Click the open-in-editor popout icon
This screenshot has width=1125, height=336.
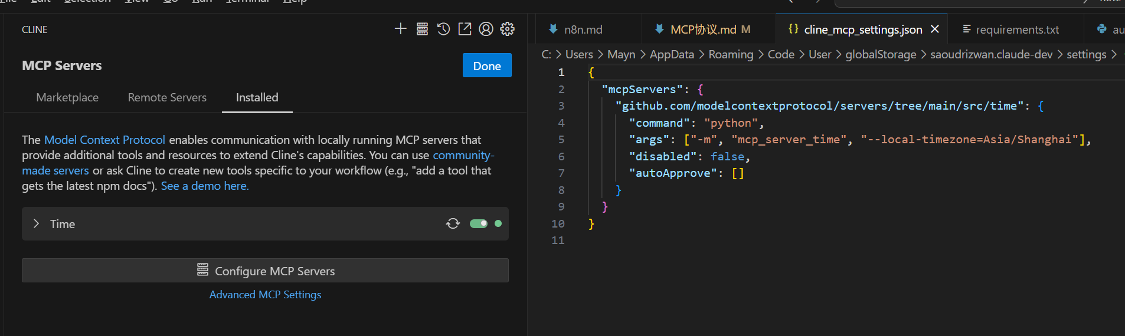coord(465,29)
